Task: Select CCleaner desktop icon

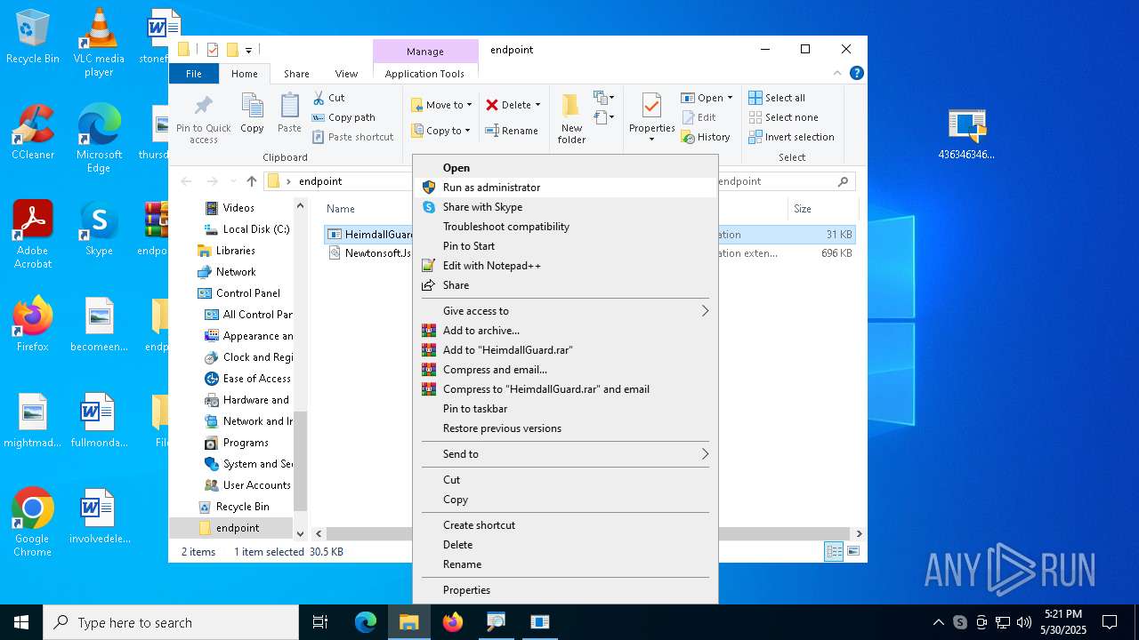Action: click(33, 132)
